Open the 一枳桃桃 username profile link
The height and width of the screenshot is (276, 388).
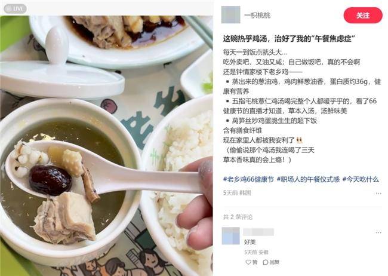point(257,16)
